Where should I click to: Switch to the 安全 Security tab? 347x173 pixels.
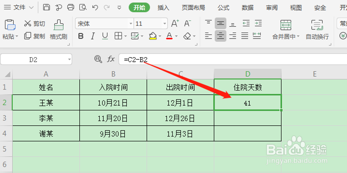pos(320,8)
